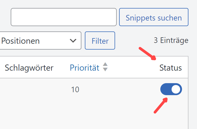Click the sort indicator icon next to Priorität

click(x=105, y=67)
